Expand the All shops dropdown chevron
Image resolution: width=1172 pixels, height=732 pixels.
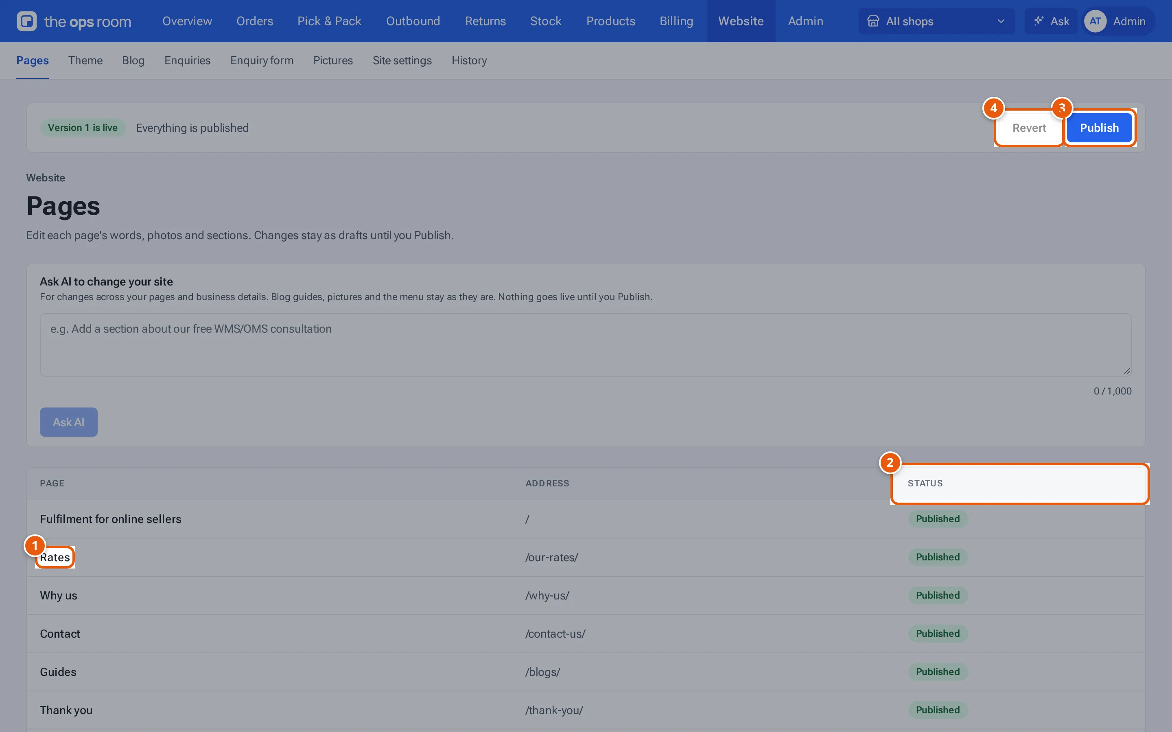[1001, 21]
